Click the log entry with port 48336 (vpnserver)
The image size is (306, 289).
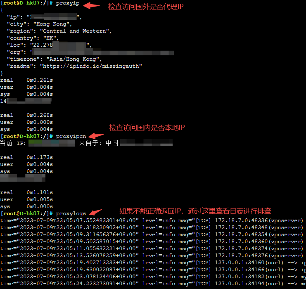[x=259, y=220]
